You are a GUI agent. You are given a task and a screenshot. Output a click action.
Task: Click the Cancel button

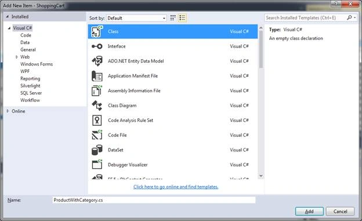click(340, 211)
